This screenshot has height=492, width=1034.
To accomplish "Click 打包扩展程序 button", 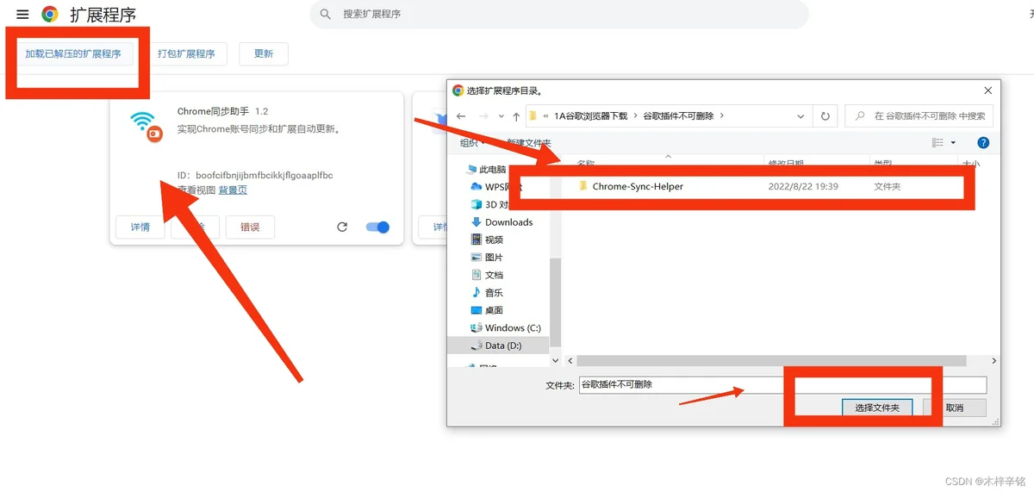I will pyautogui.click(x=186, y=53).
